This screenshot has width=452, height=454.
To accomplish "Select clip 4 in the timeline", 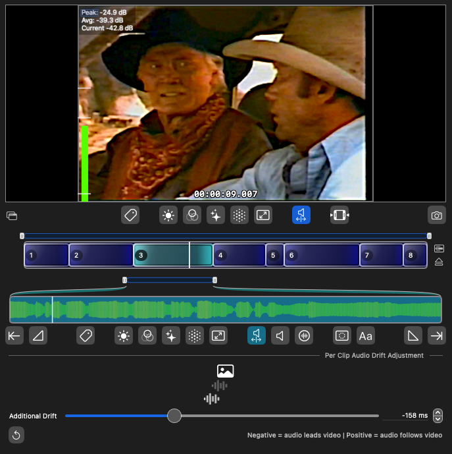I will point(239,255).
